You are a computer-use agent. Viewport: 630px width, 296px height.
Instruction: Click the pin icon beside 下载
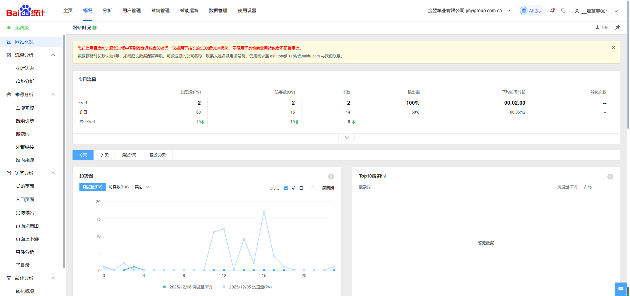[x=618, y=28]
